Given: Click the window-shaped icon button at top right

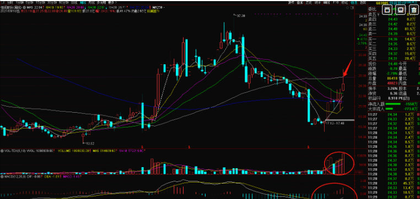Looking at the screenshot, I should pos(387,10).
